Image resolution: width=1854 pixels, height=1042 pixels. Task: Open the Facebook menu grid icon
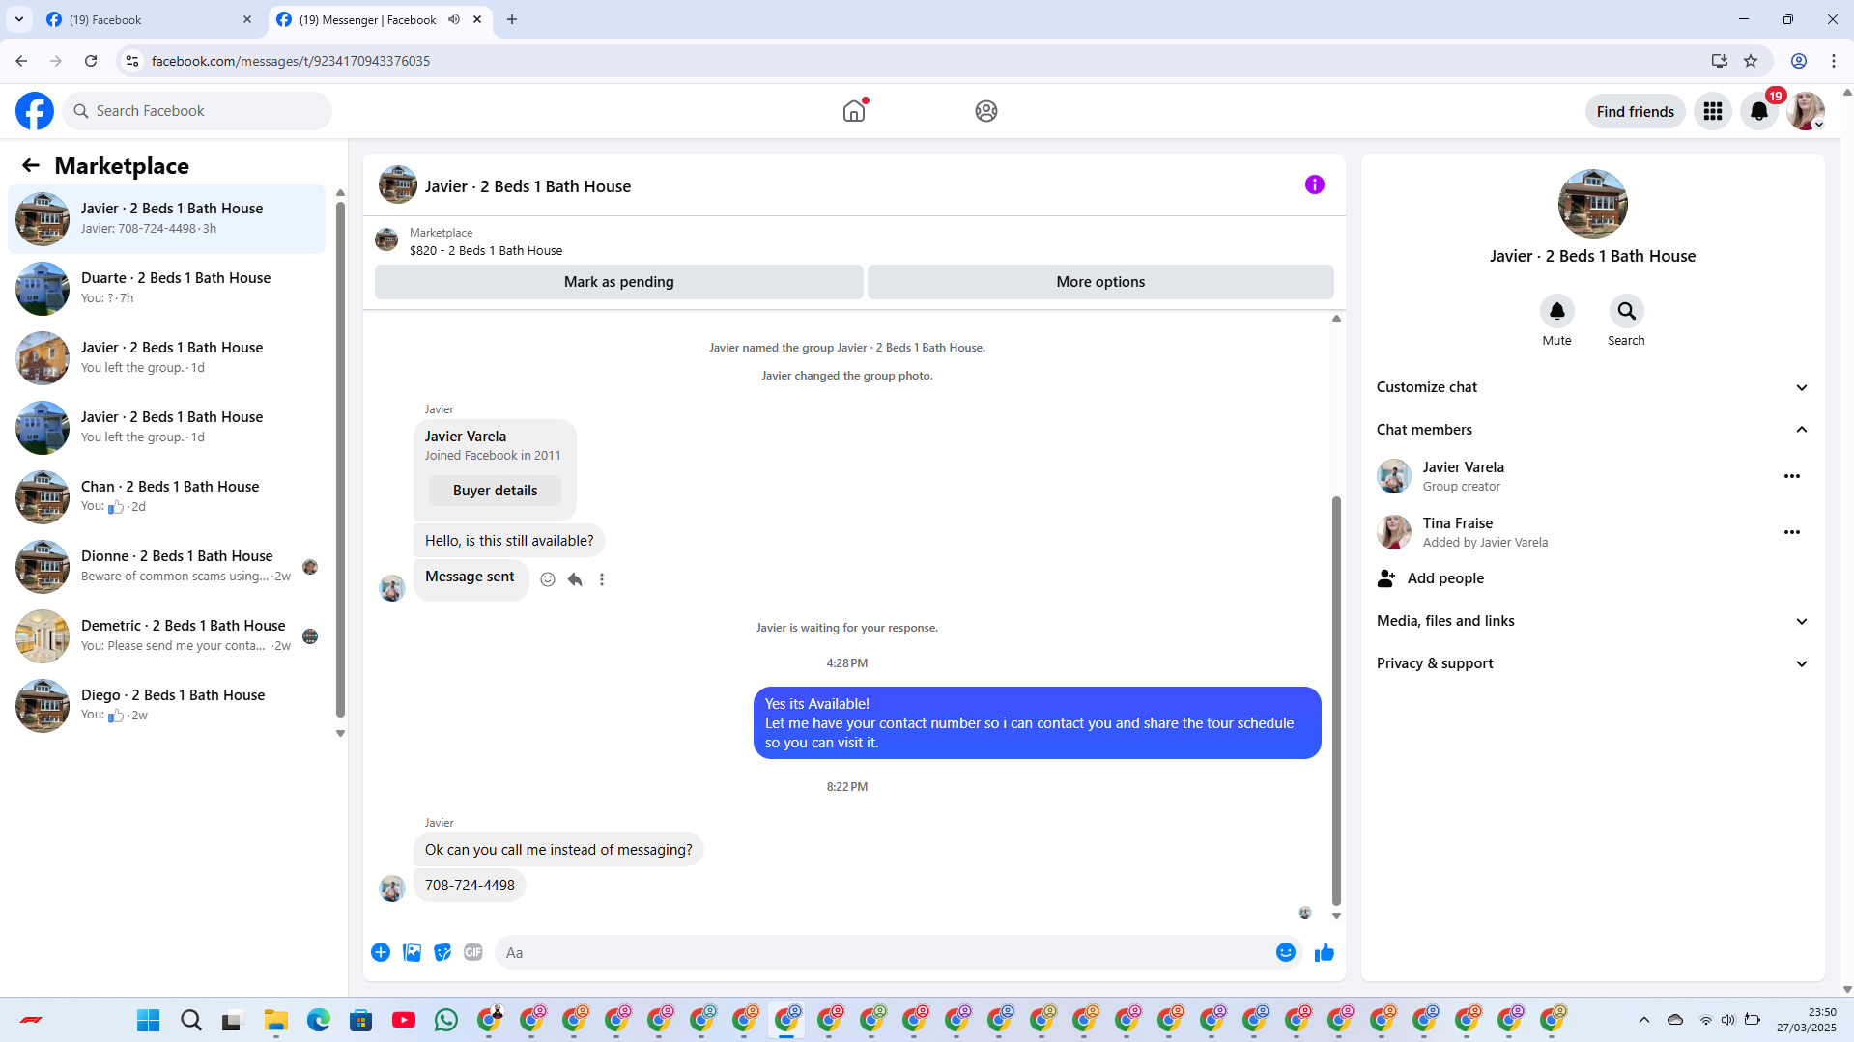point(1713,111)
